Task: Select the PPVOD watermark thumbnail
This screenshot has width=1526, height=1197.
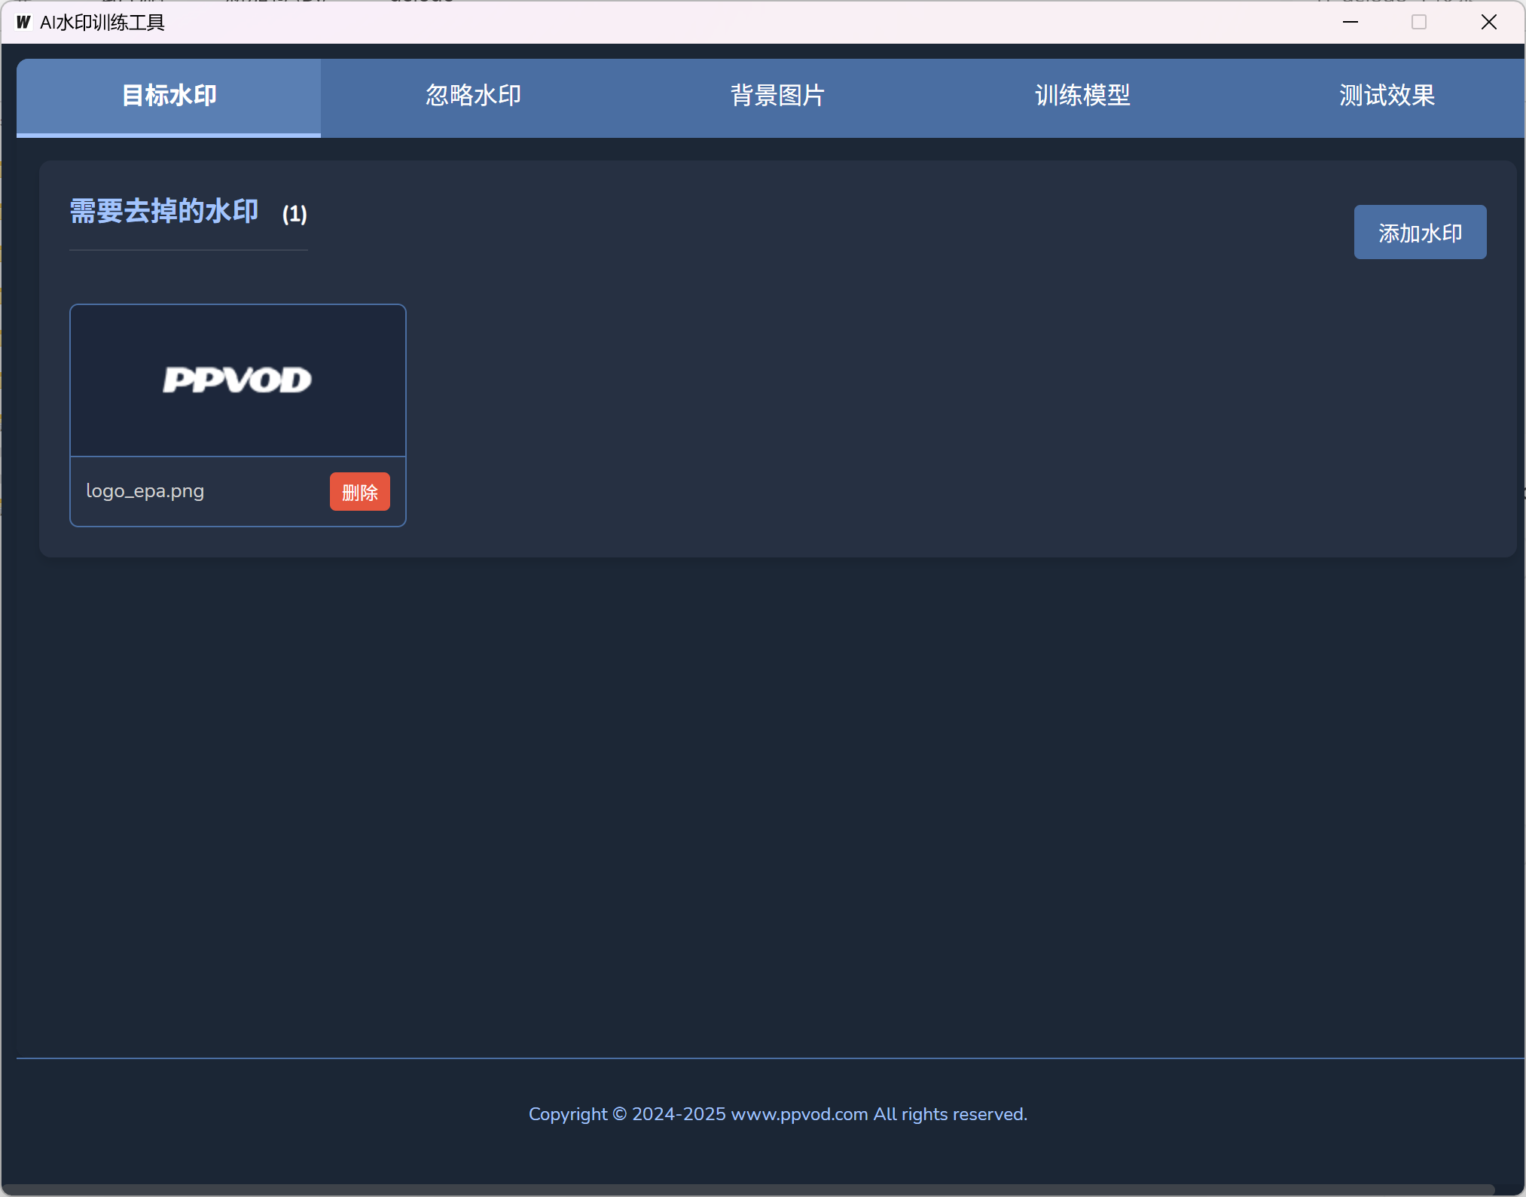Action: coord(238,380)
